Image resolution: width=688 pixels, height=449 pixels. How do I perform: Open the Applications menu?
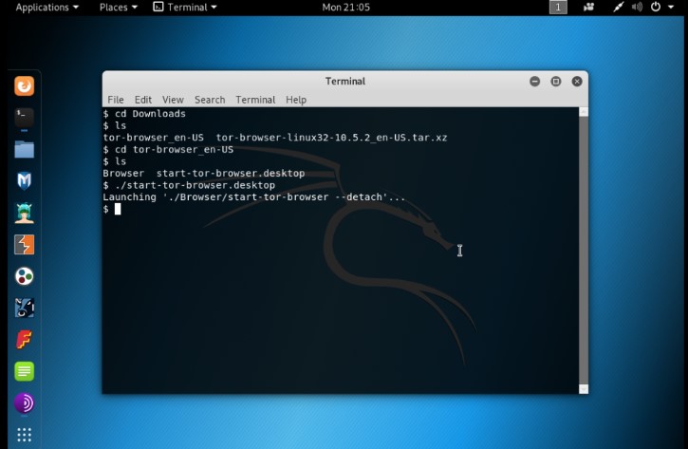coord(46,7)
